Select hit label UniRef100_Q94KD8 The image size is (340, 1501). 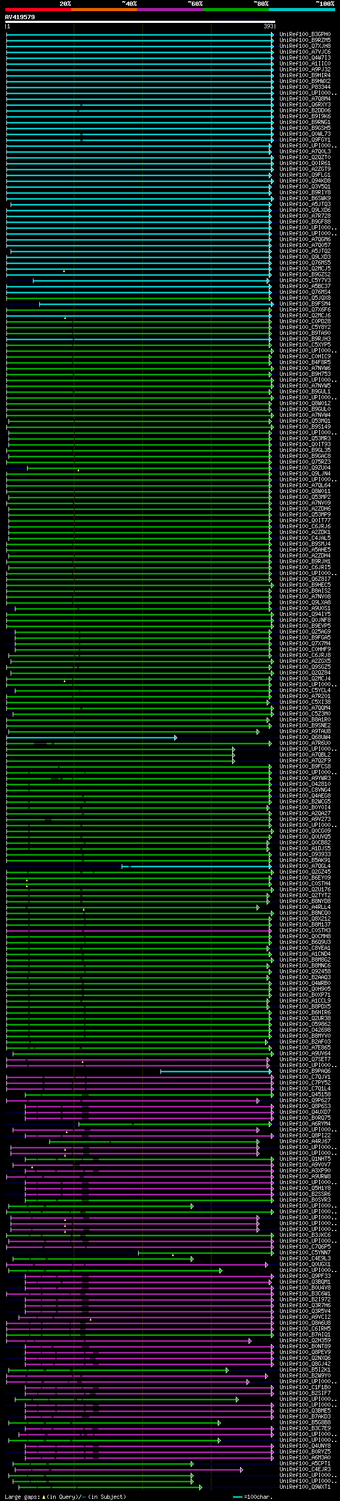click(x=305, y=181)
